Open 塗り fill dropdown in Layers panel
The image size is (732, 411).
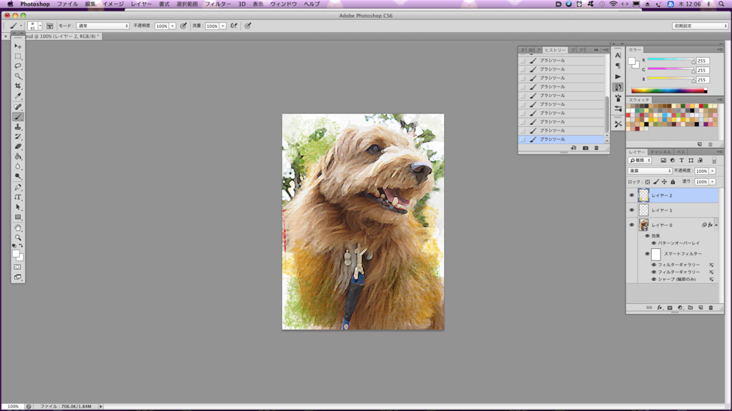(713, 182)
